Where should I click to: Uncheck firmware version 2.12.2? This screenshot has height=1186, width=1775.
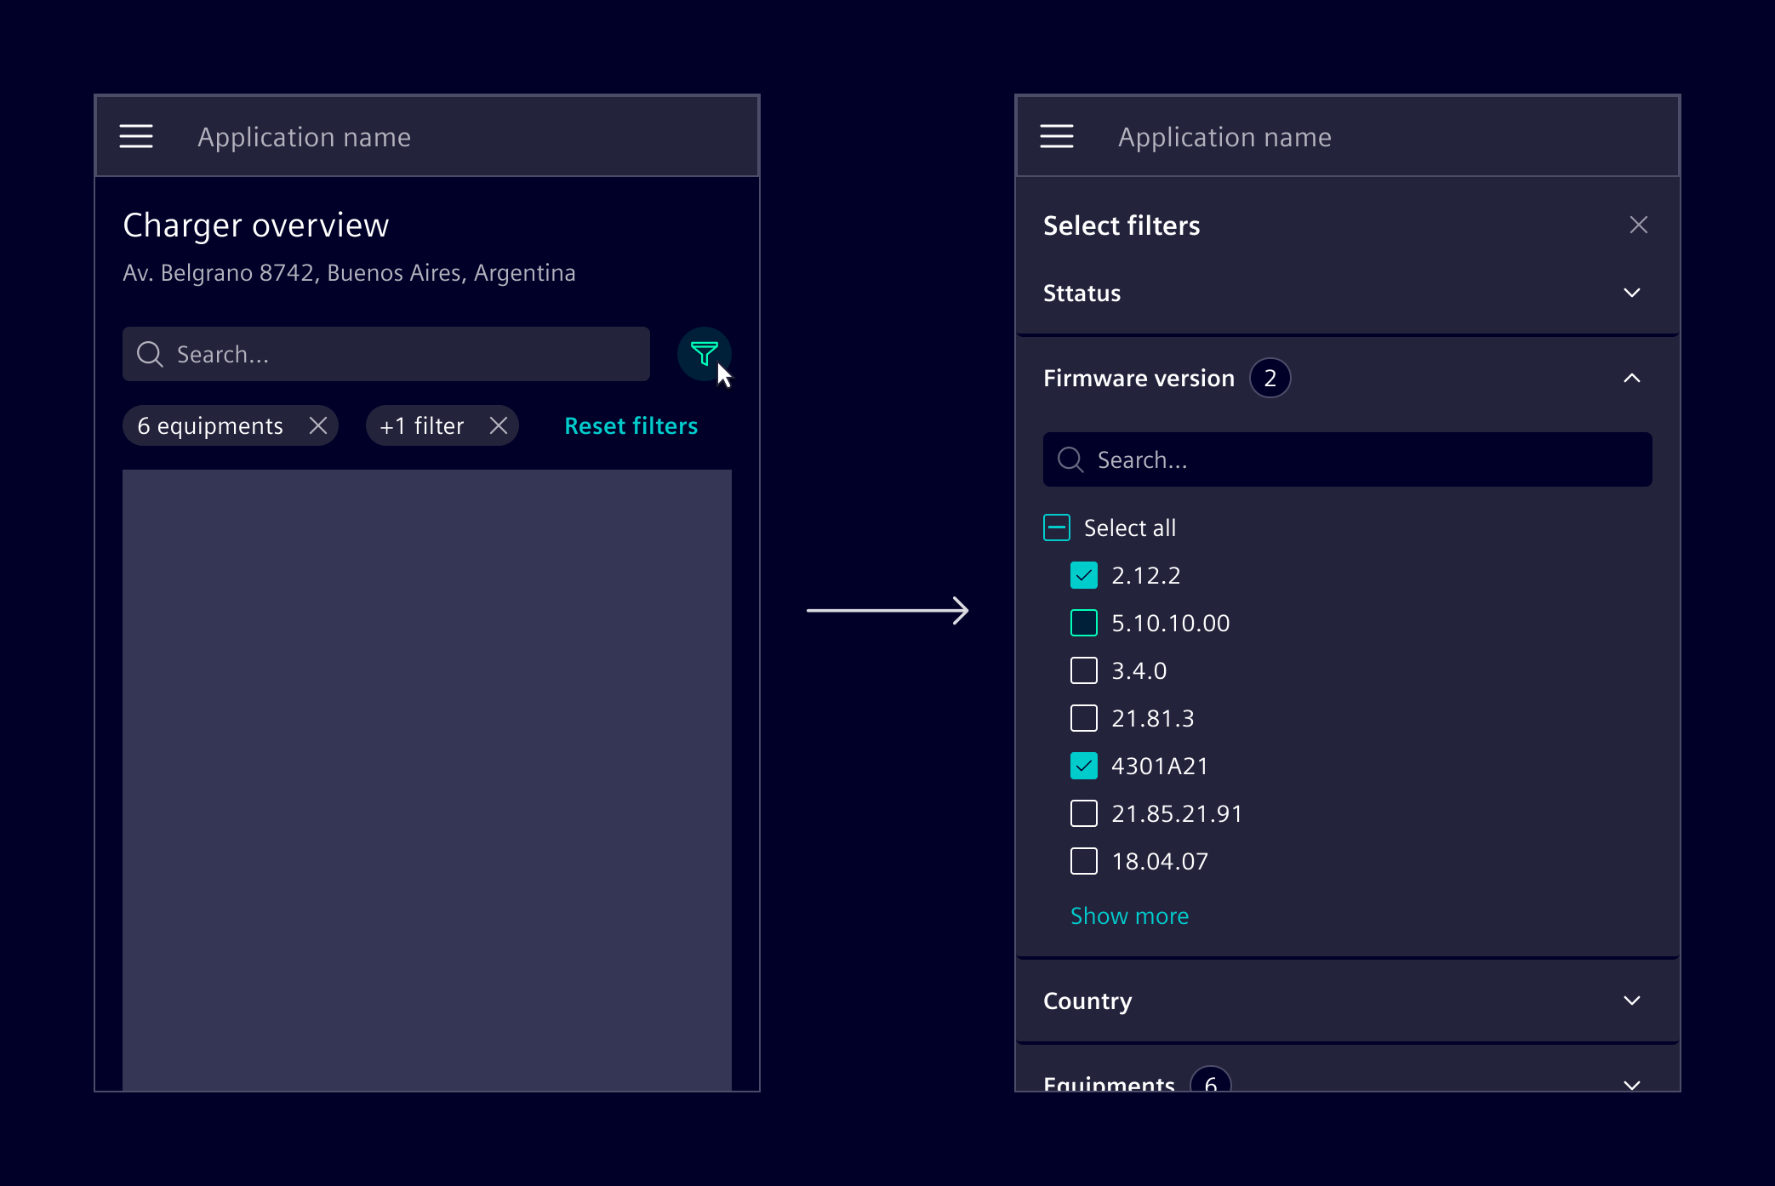click(x=1083, y=575)
